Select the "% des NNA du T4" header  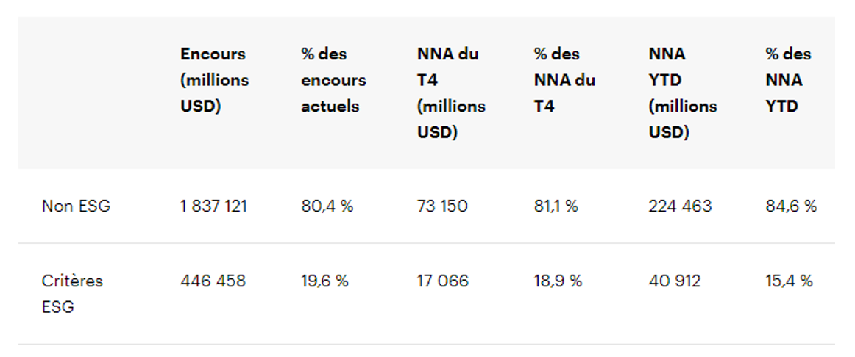564,80
